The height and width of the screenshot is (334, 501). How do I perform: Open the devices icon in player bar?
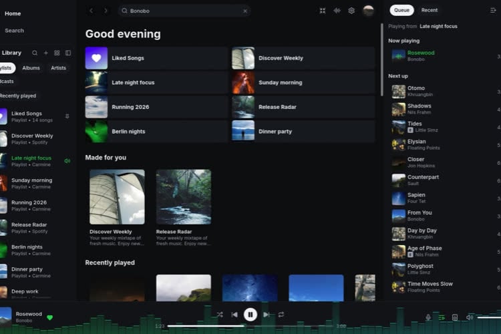(x=455, y=317)
